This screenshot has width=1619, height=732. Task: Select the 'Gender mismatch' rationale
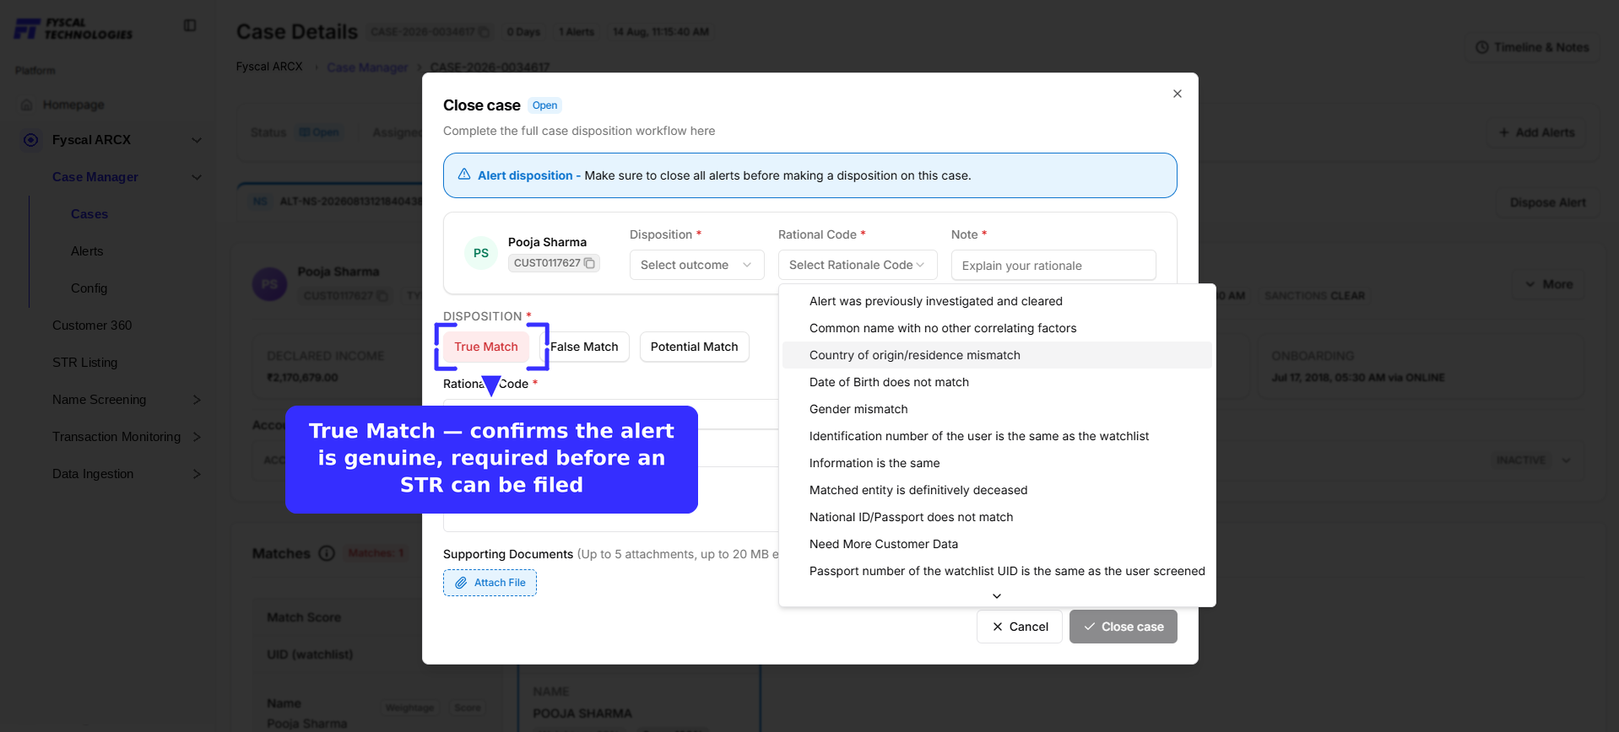pos(997,409)
